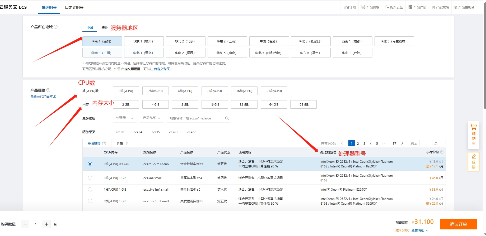Switch to 自定义购买 tab
486x236 pixels.
[x=74, y=7]
